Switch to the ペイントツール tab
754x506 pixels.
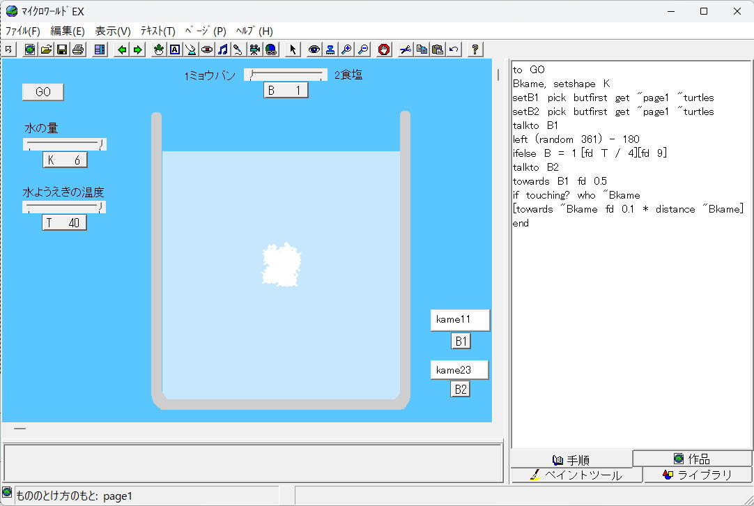coord(576,475)
